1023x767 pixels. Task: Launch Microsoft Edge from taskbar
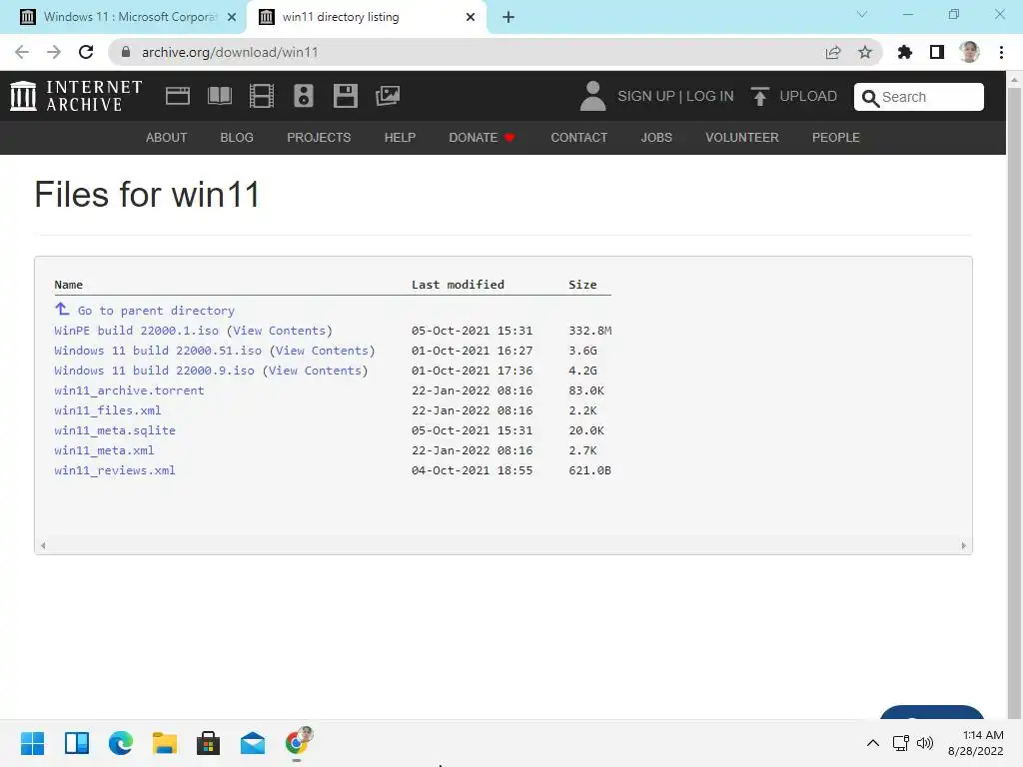121,743
